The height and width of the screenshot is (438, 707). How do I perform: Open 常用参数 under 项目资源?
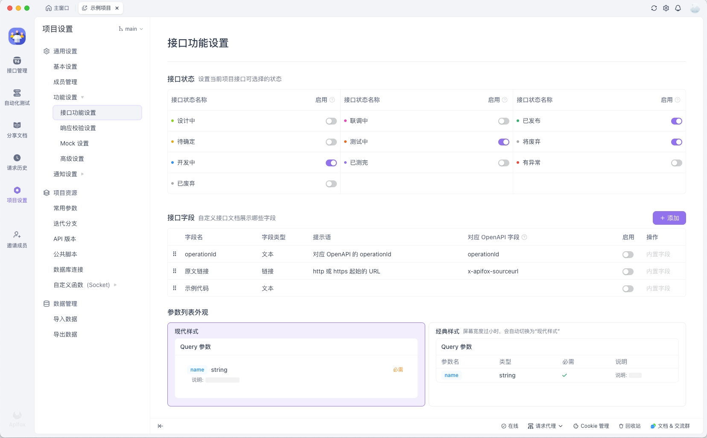(x=65, y=208)
